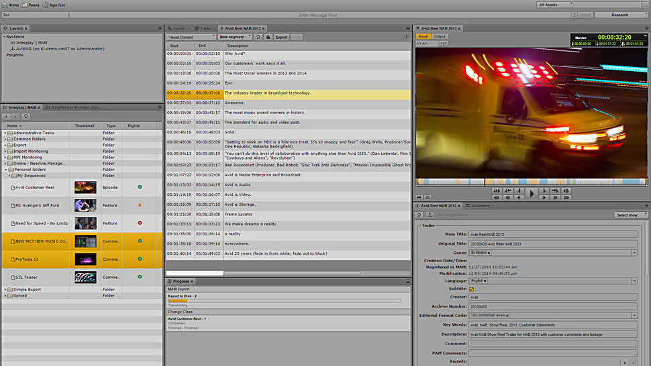Open the Launch pane options menu icon
This screenshot has height=366, width=651.
[160, 29]
